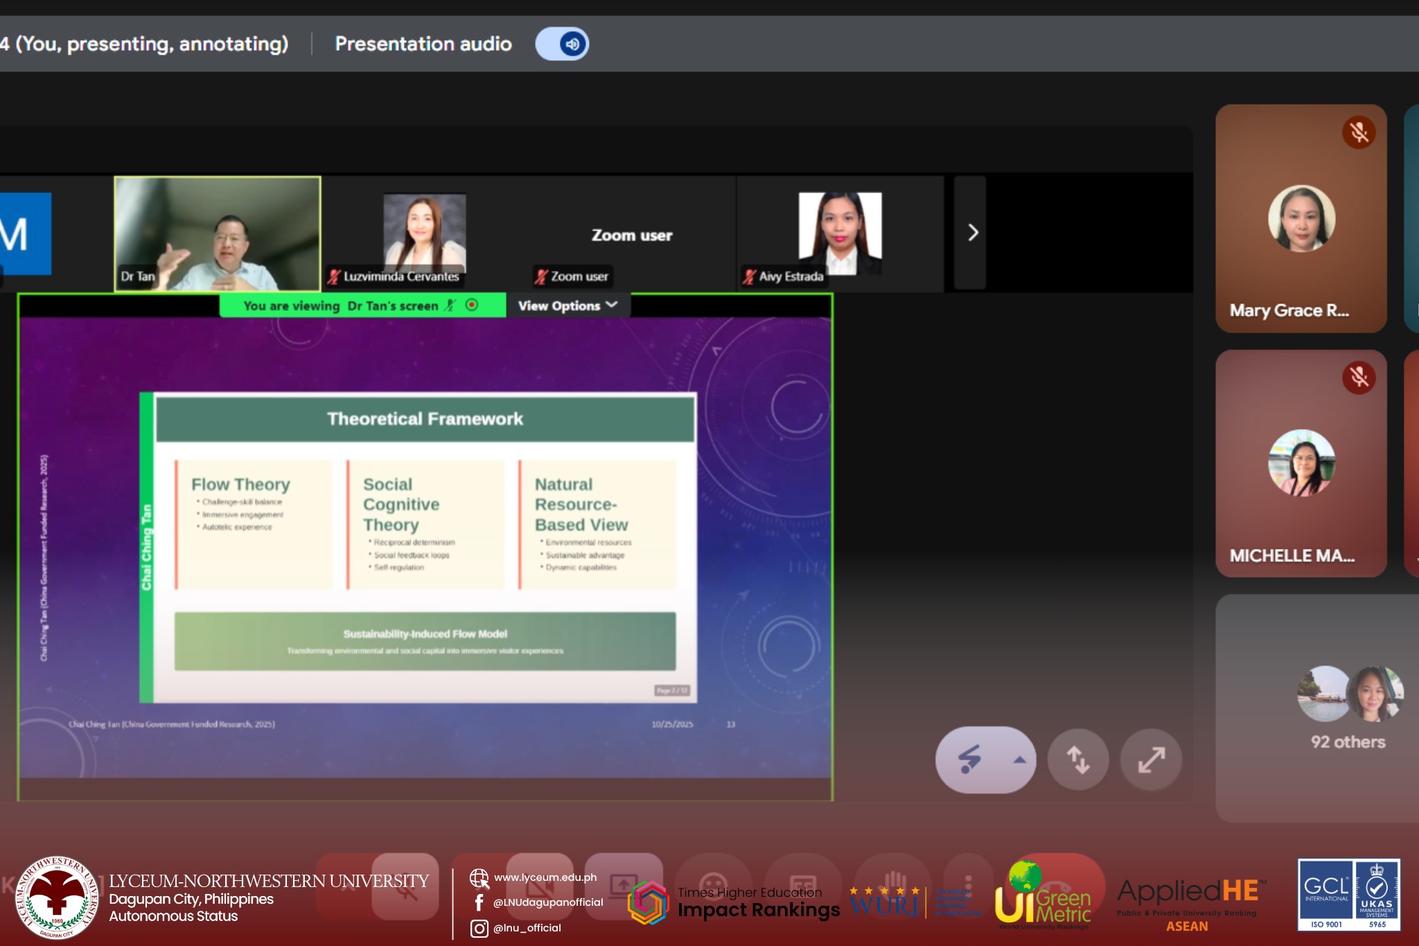This screenshot has width=1419, height=946.
Task: Toggle the Presentation audio switch
Action: point(562,44)
